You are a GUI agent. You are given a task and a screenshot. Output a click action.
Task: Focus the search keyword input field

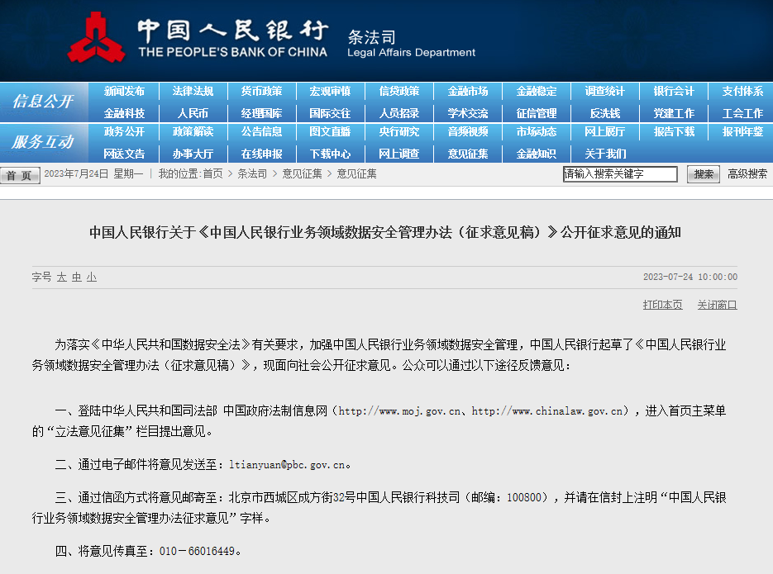(620, 173)
